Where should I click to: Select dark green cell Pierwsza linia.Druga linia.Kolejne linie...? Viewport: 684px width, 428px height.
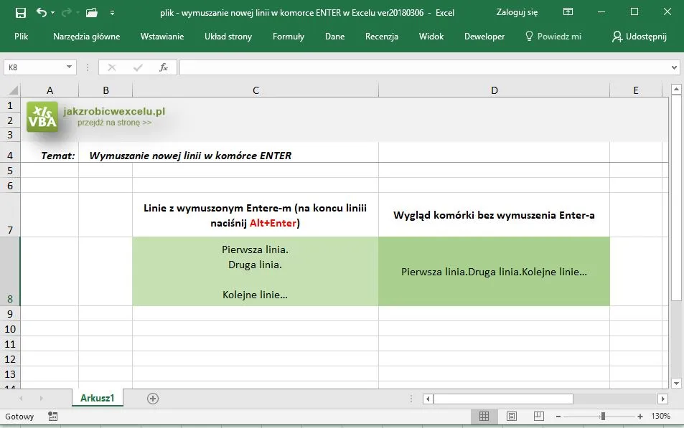(x=494, y=271)
